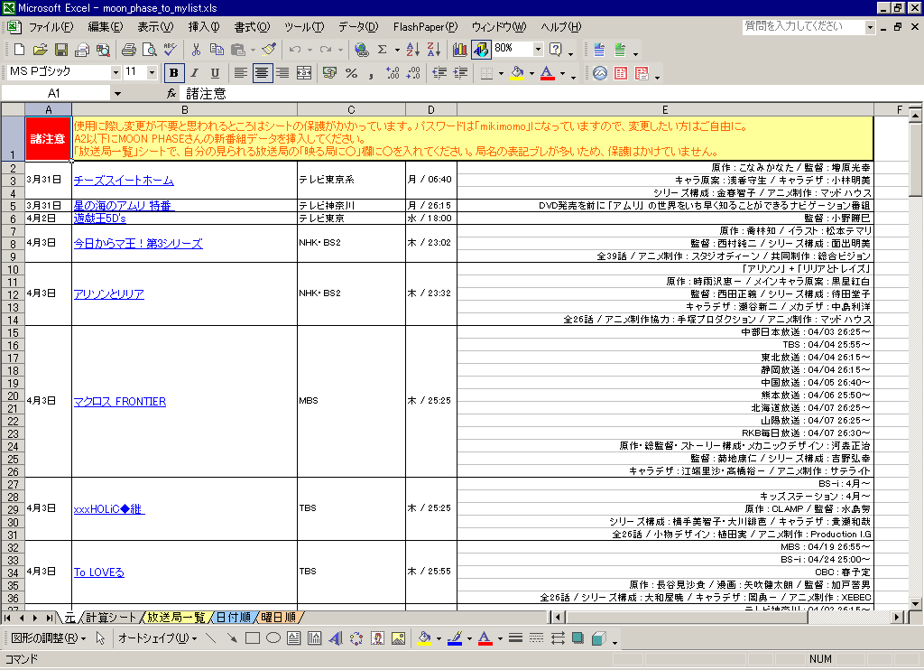This screenshot has width=924, height=670.
Task: Click the Merge and Center icon
Action: pos(304,73)
